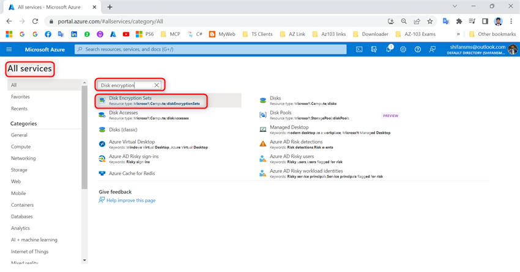Screen dimensions: 520x272
Task: Click the Microsoft Azure home title
Action: coord(45,49)
